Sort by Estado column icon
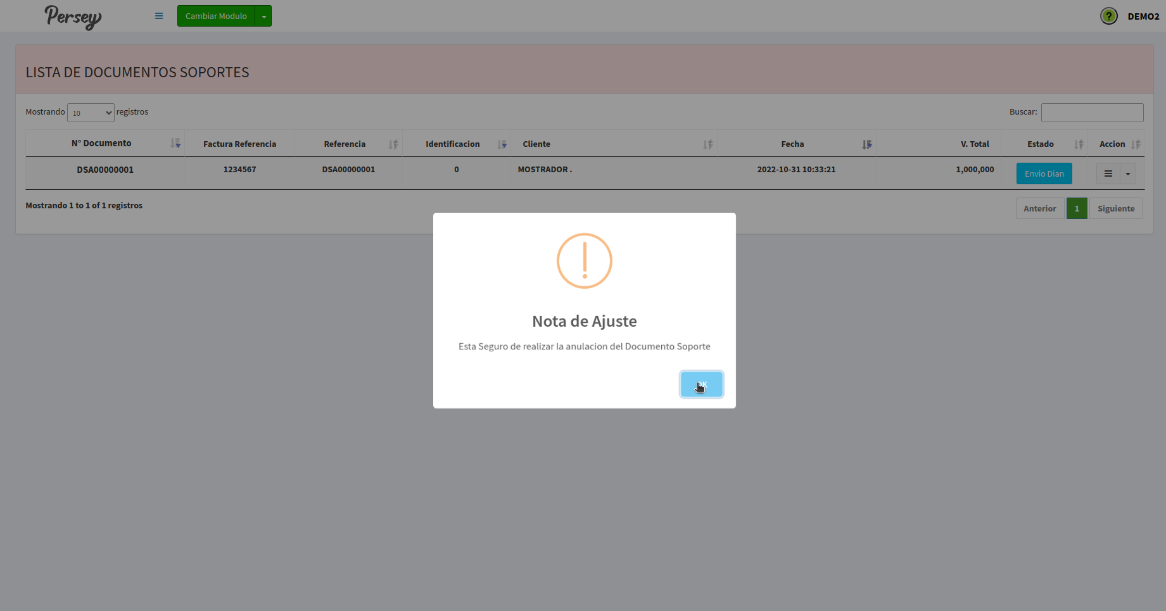This screenshot has width=1166, height=611. coord(1079,144)
